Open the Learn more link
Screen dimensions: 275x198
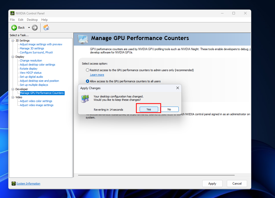pyautogui.click(x=97, y=74)
